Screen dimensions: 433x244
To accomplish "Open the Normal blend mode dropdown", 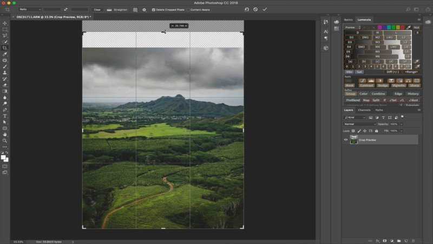I will [x=360, y=124].
